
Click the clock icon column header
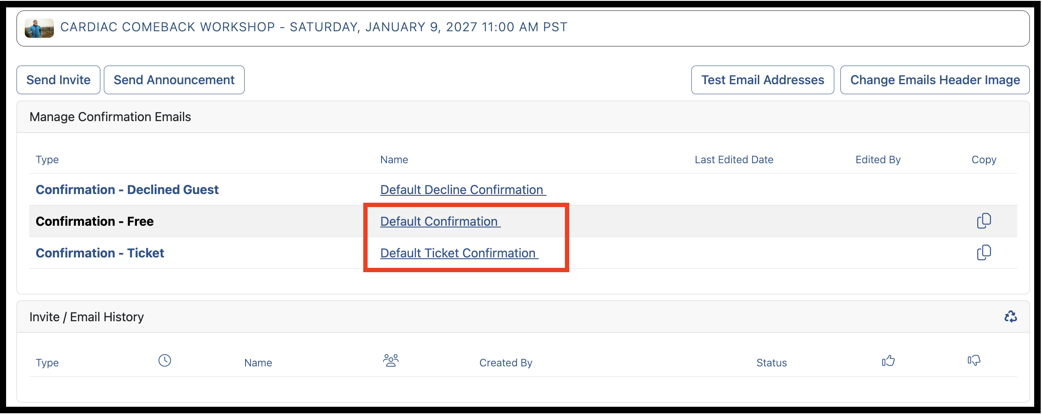(165, 360)
